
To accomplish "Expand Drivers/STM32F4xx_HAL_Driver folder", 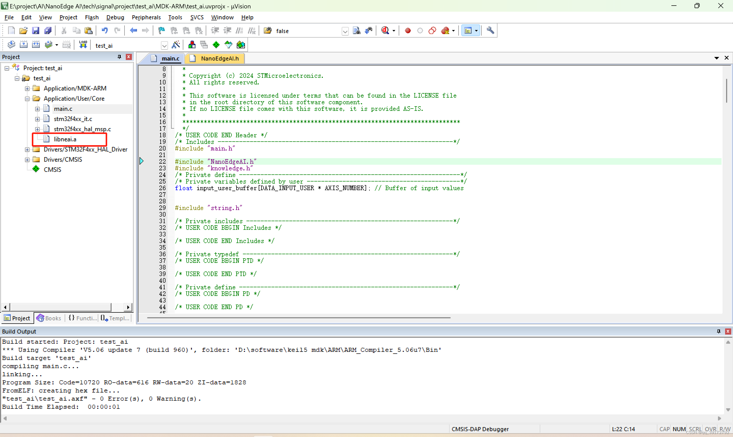I will tap(27, 149).
